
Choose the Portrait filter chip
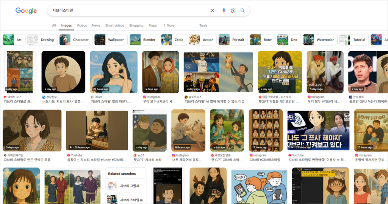pyautogui.click(x=233, y=39)
